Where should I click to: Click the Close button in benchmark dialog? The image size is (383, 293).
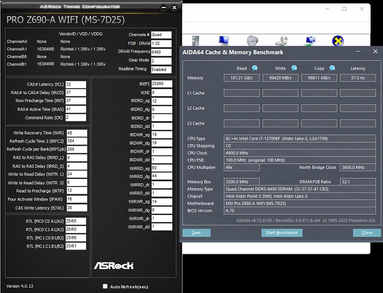(367, 233)
